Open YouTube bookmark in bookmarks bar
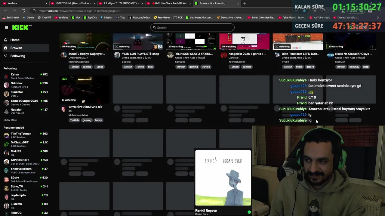Screen dimensions: 385x216 click(61, 18)
